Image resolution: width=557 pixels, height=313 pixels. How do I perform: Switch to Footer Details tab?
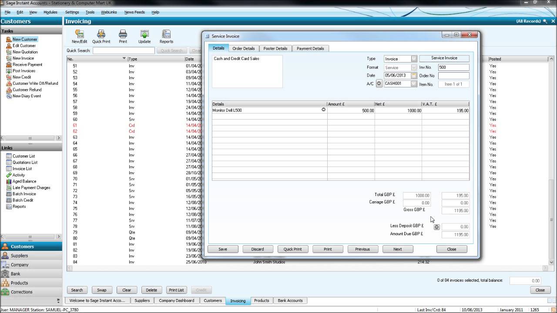275,48
